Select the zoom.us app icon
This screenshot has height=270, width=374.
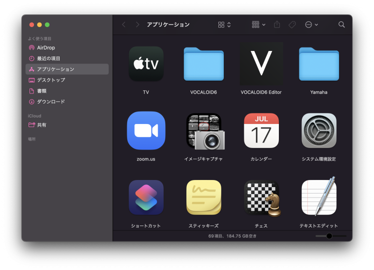pyautogui.click(x=146, y=130)
